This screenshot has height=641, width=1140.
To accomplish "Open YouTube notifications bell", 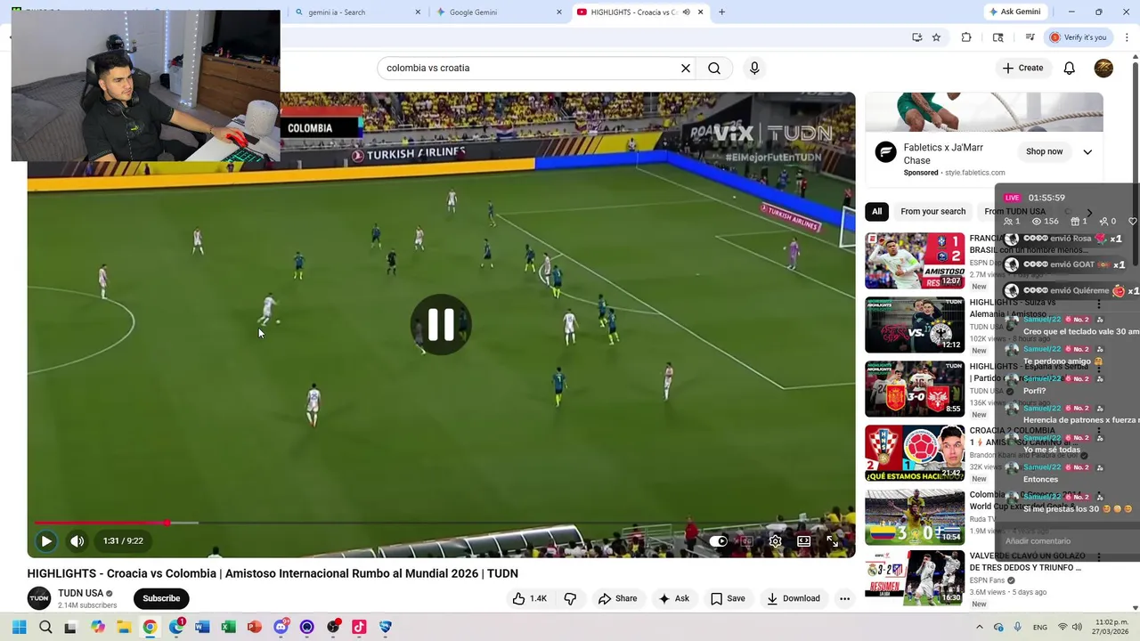I will 1070,68.
